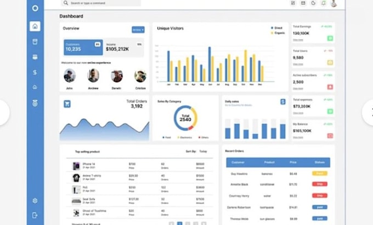Click the search command input field
Image resolution: width=373 pixels, height=225 pixels.
click(101, 3)
